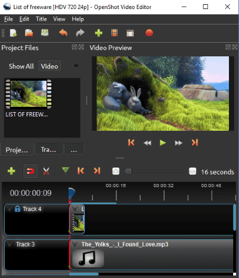Fast forward the video preview
This screenshot has width=239, height=278.
178,143
